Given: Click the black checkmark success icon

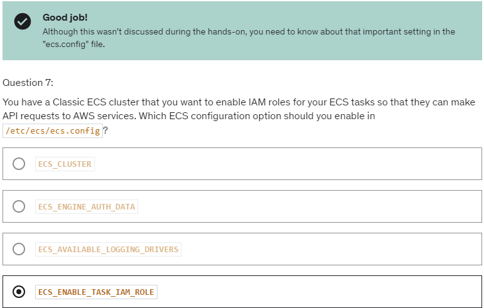Looking at the screenshot, I should 23,21.
